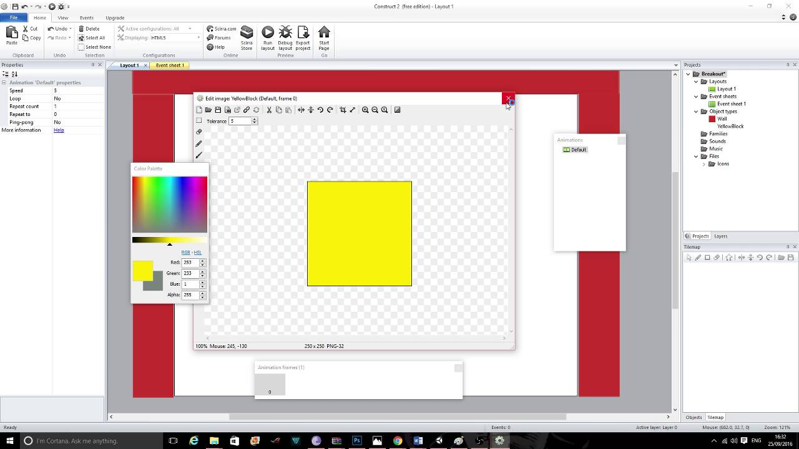
Task: Collapse Animation 'Default' properties section
Action: click(x=4, y=82)
